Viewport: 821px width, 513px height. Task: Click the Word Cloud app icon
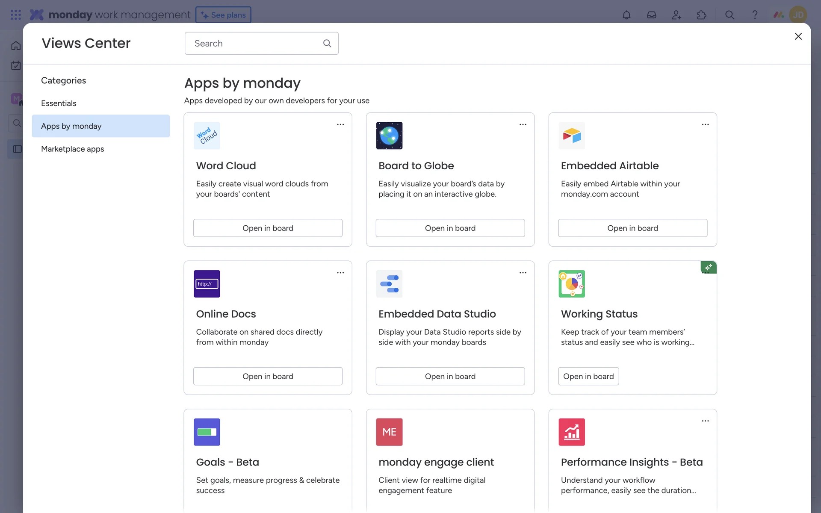click(207, 136)
